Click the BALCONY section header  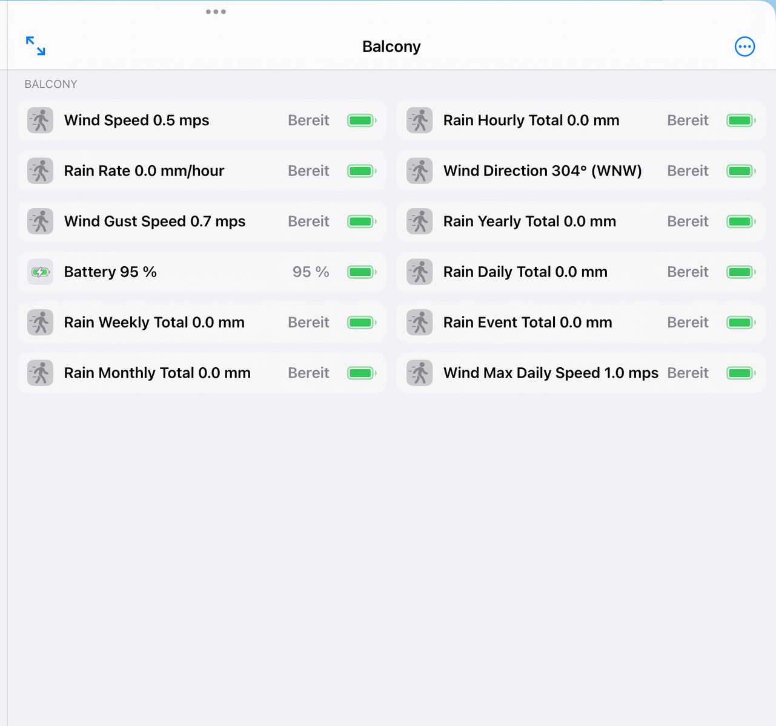point(51,84)
